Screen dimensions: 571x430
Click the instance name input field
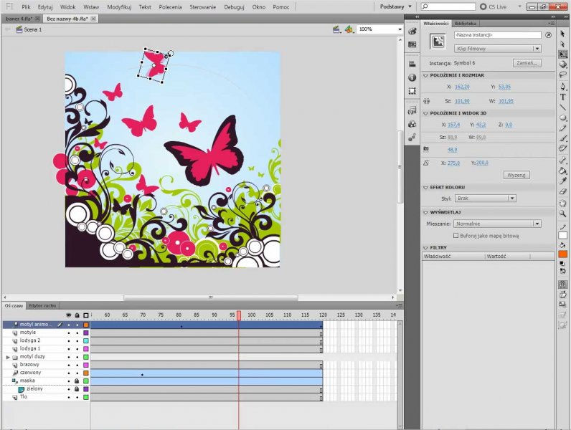coord(497,34)
